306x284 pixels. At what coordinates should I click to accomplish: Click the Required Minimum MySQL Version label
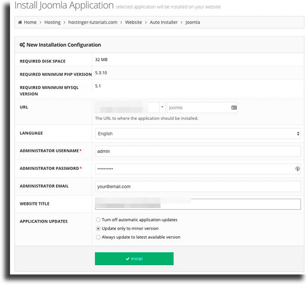49,90
